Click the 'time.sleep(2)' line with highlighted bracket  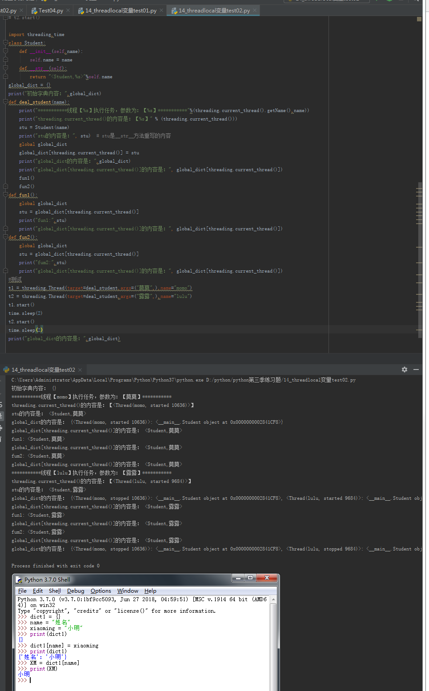pyautogui.click(x=26, y=330)
